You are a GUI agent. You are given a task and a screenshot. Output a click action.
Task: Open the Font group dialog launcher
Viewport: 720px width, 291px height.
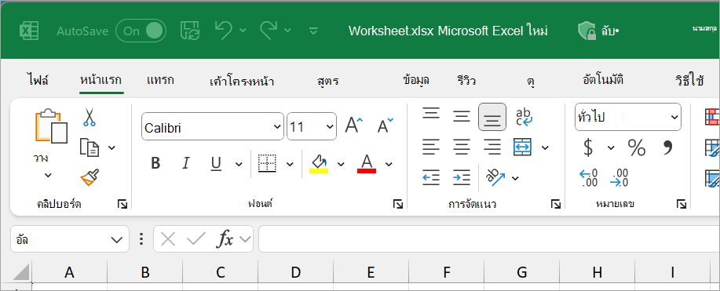(x=398, y=204)
